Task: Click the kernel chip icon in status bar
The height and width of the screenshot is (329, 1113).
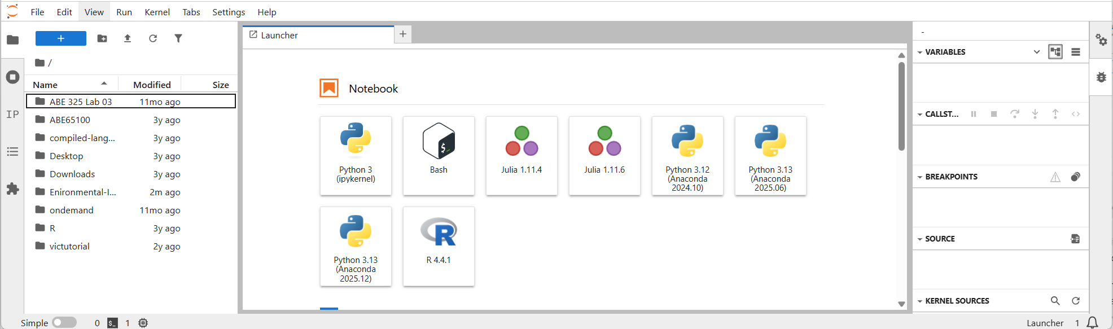Action: tap(143, 323)
